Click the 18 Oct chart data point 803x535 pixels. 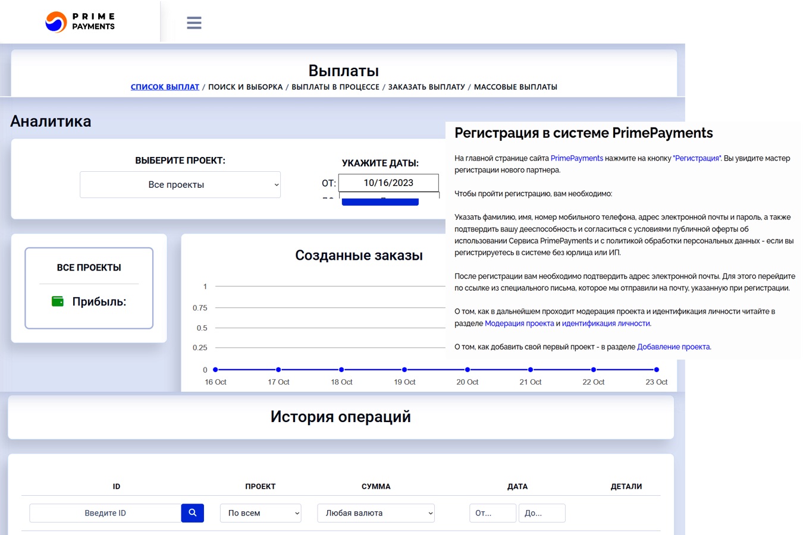tap(341, 370)
